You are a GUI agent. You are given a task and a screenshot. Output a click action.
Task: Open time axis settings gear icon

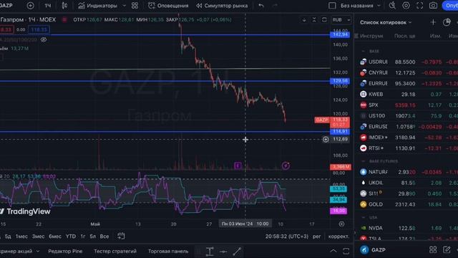341,224
